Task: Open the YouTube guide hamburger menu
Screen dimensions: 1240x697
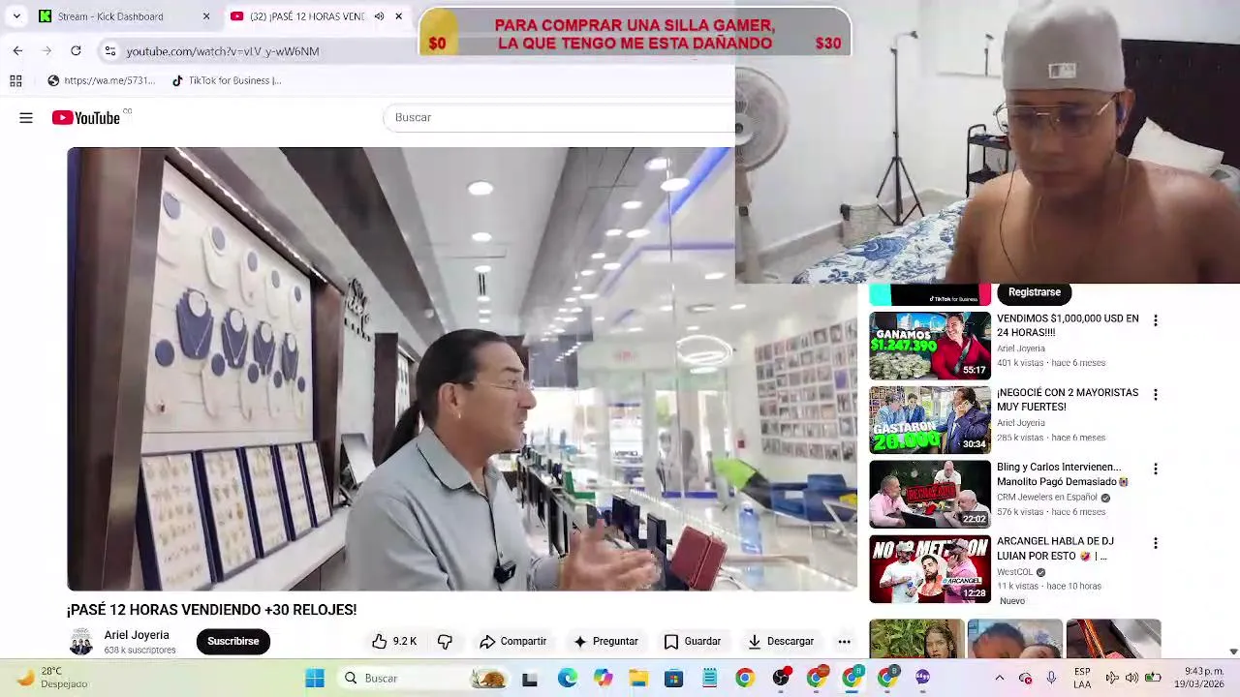Action: (26, 118)
